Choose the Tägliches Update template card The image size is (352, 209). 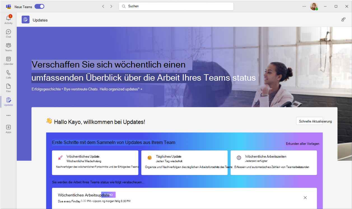coord(185,163)
